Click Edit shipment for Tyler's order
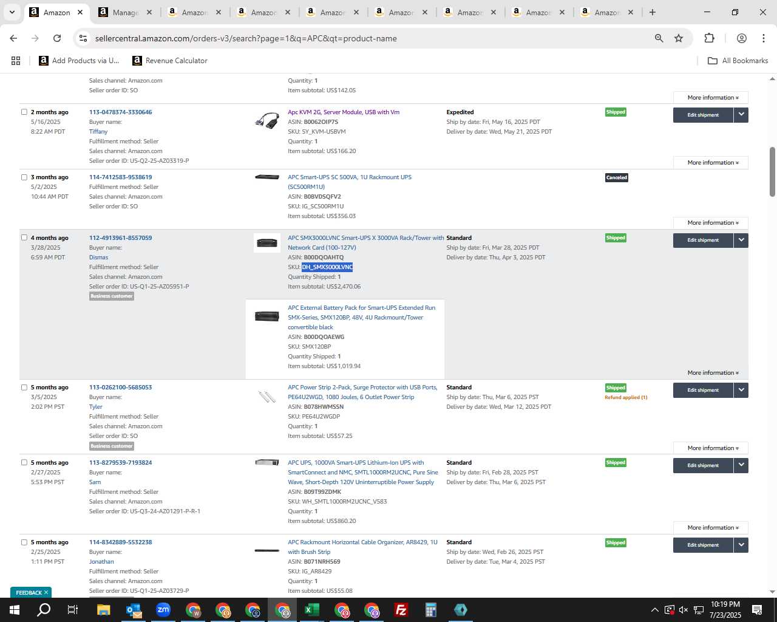 (703, 390)
